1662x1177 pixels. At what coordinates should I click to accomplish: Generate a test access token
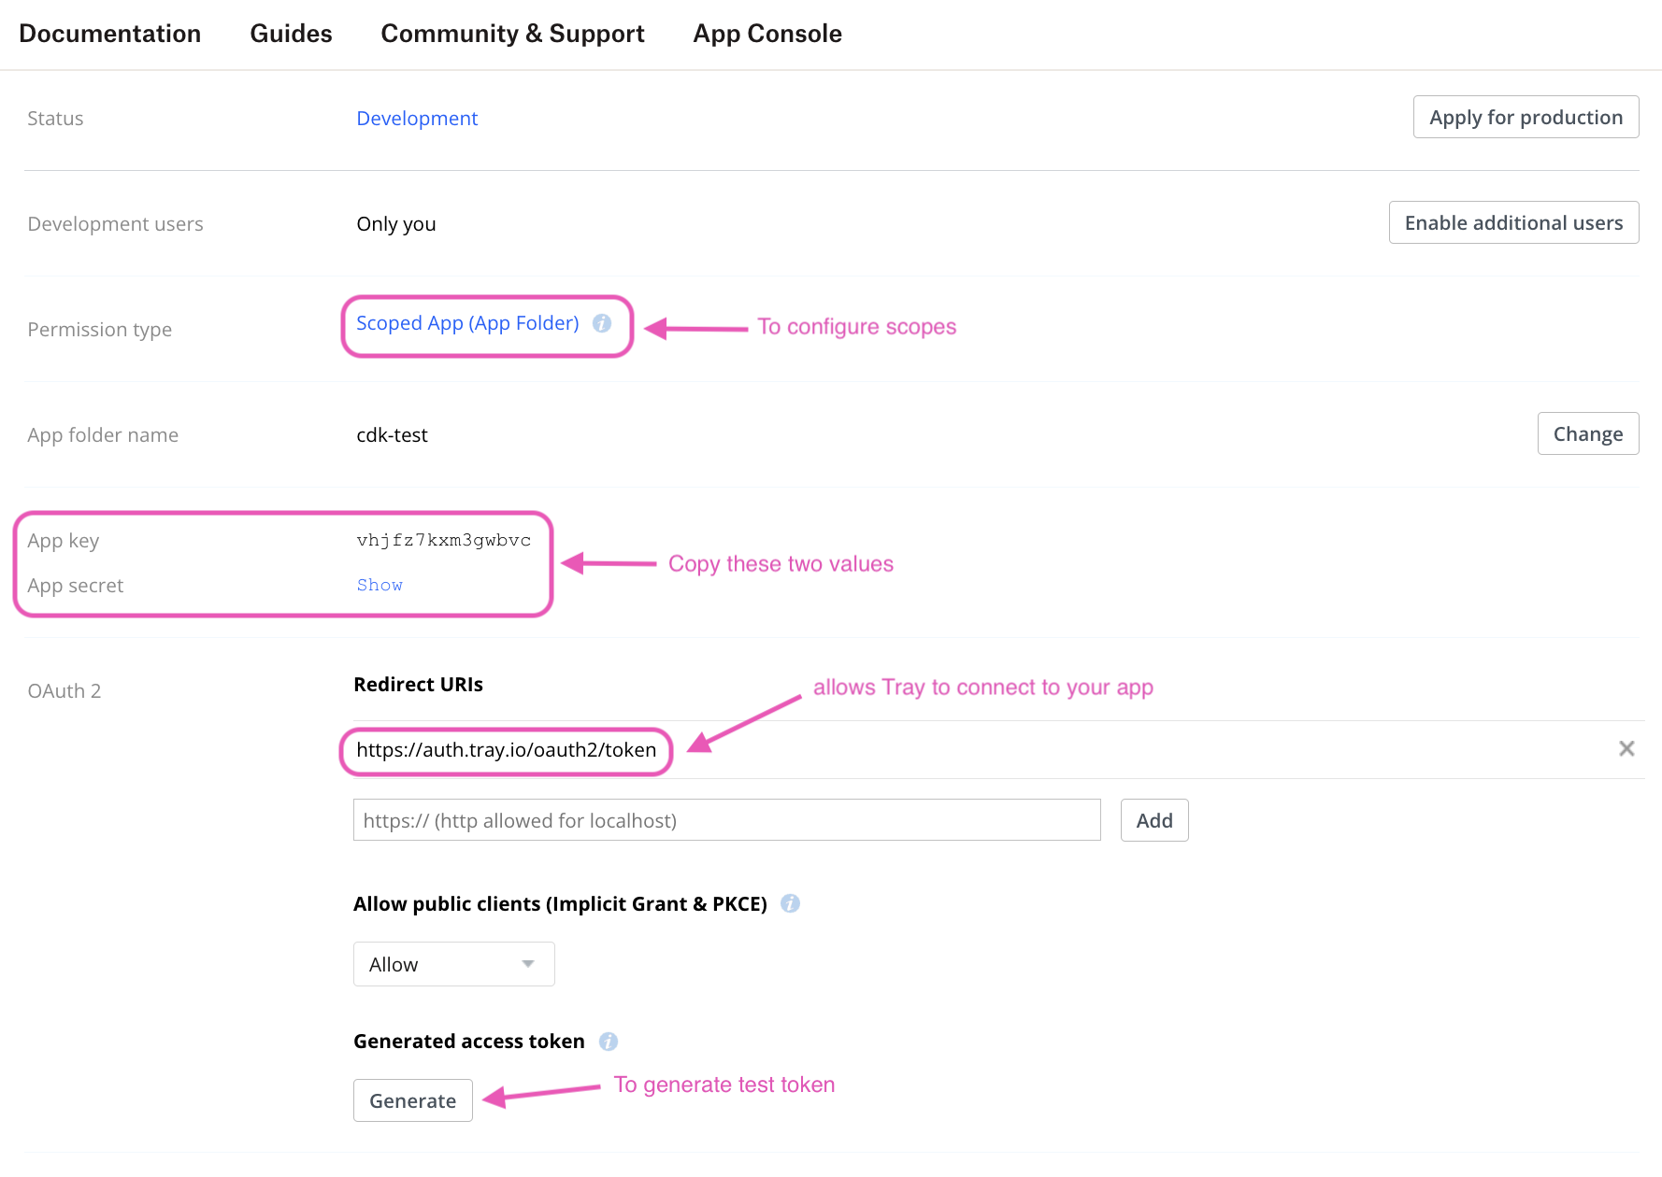(x=412, y=1100)
